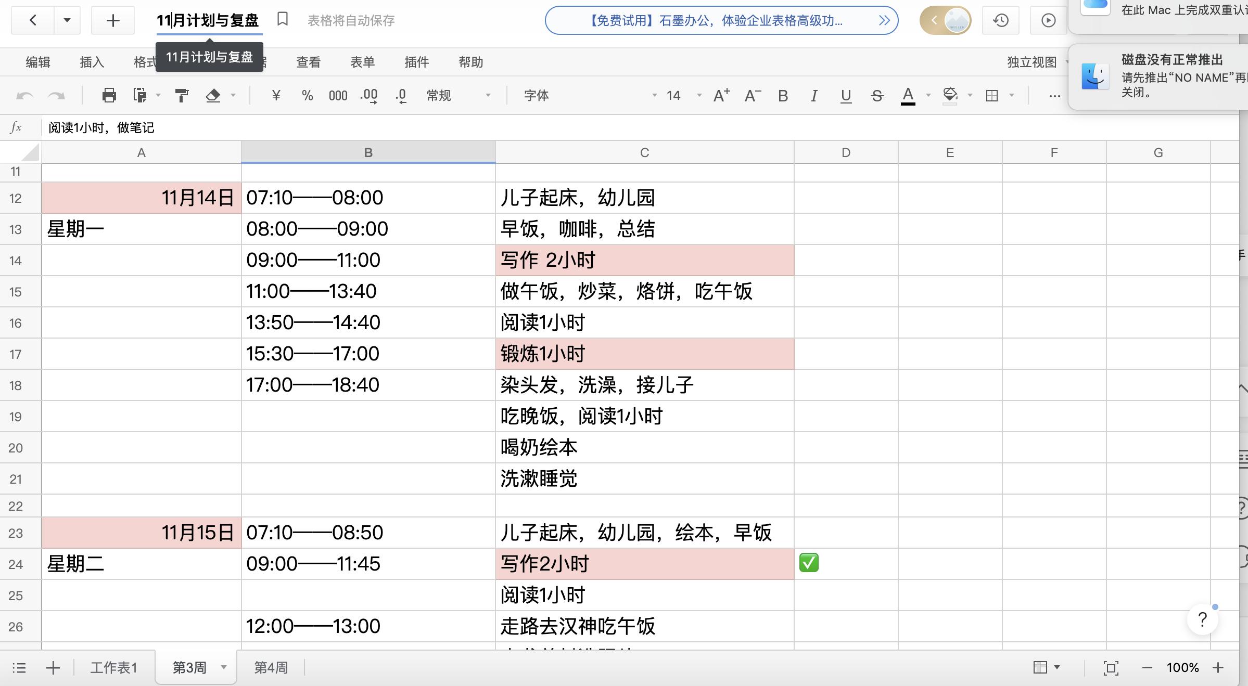Open the 第3周 sheet tab dropdown arrow
The height and width of the screenshot is (686, 1248).
tap(224, 667)
